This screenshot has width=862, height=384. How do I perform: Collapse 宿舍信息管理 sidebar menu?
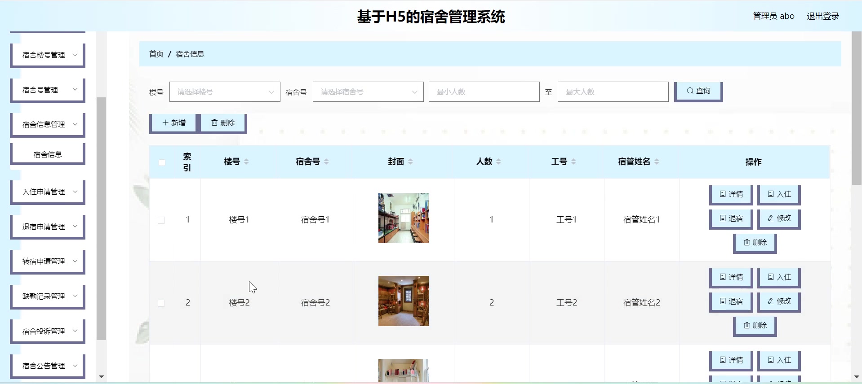[x=48, y=125]
